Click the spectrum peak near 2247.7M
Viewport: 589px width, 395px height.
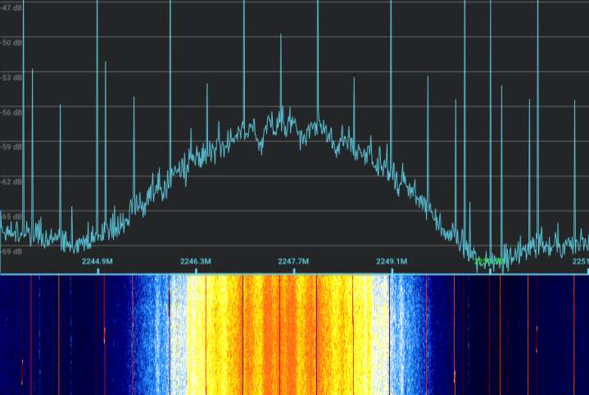[x=282, y=110]
